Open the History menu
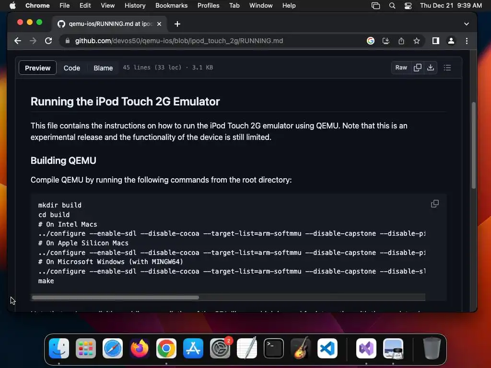 coord(135,6)
